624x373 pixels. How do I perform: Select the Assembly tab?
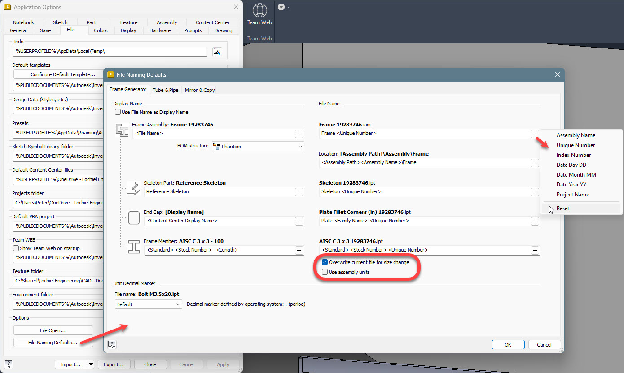tap(167, 22)
